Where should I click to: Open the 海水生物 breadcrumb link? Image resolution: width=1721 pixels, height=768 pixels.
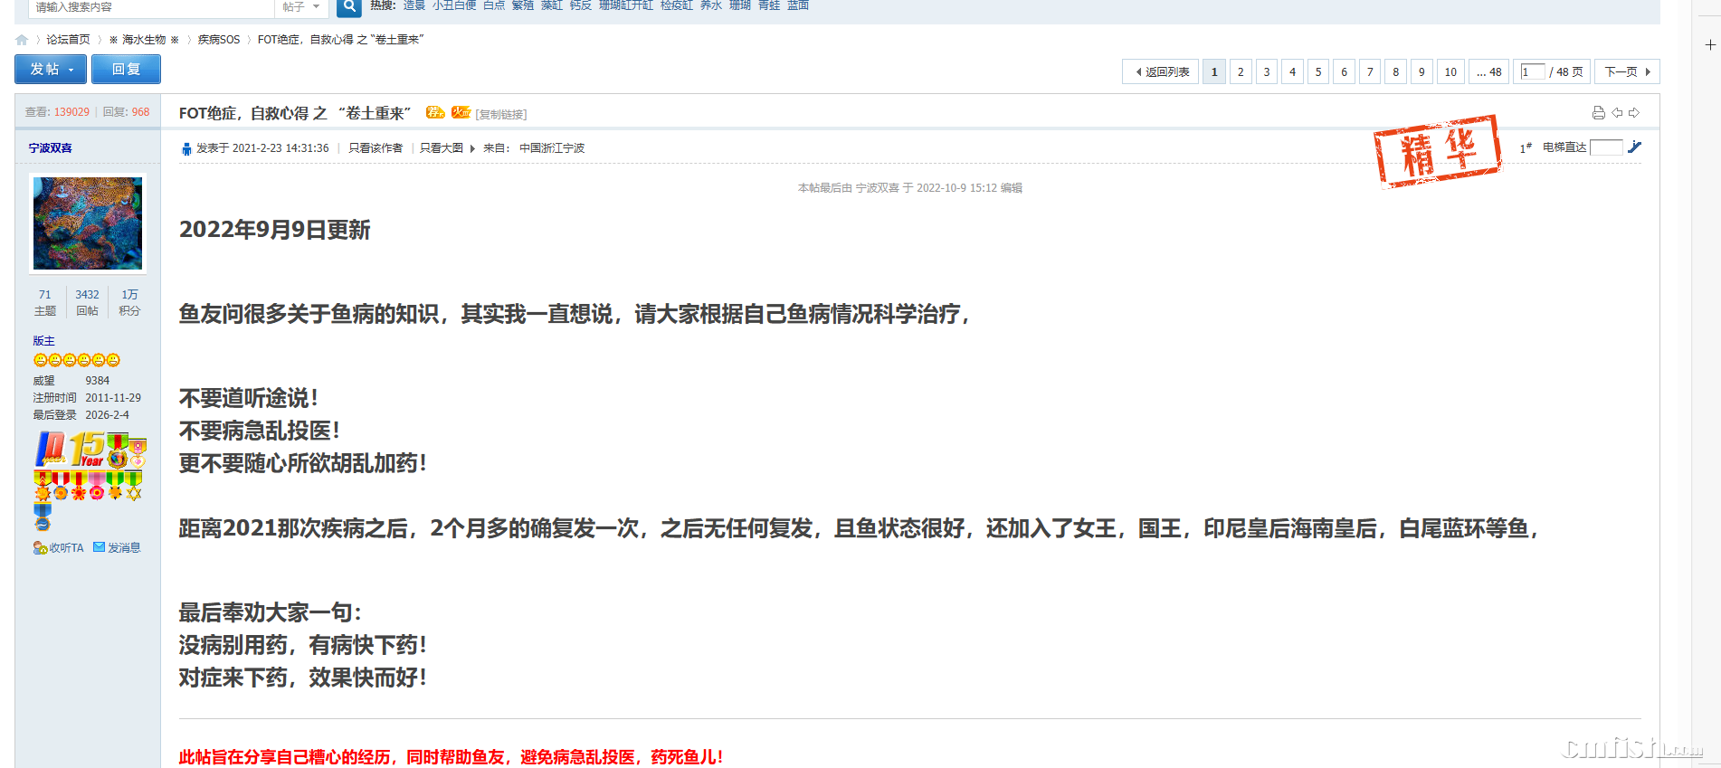point(144,40)
